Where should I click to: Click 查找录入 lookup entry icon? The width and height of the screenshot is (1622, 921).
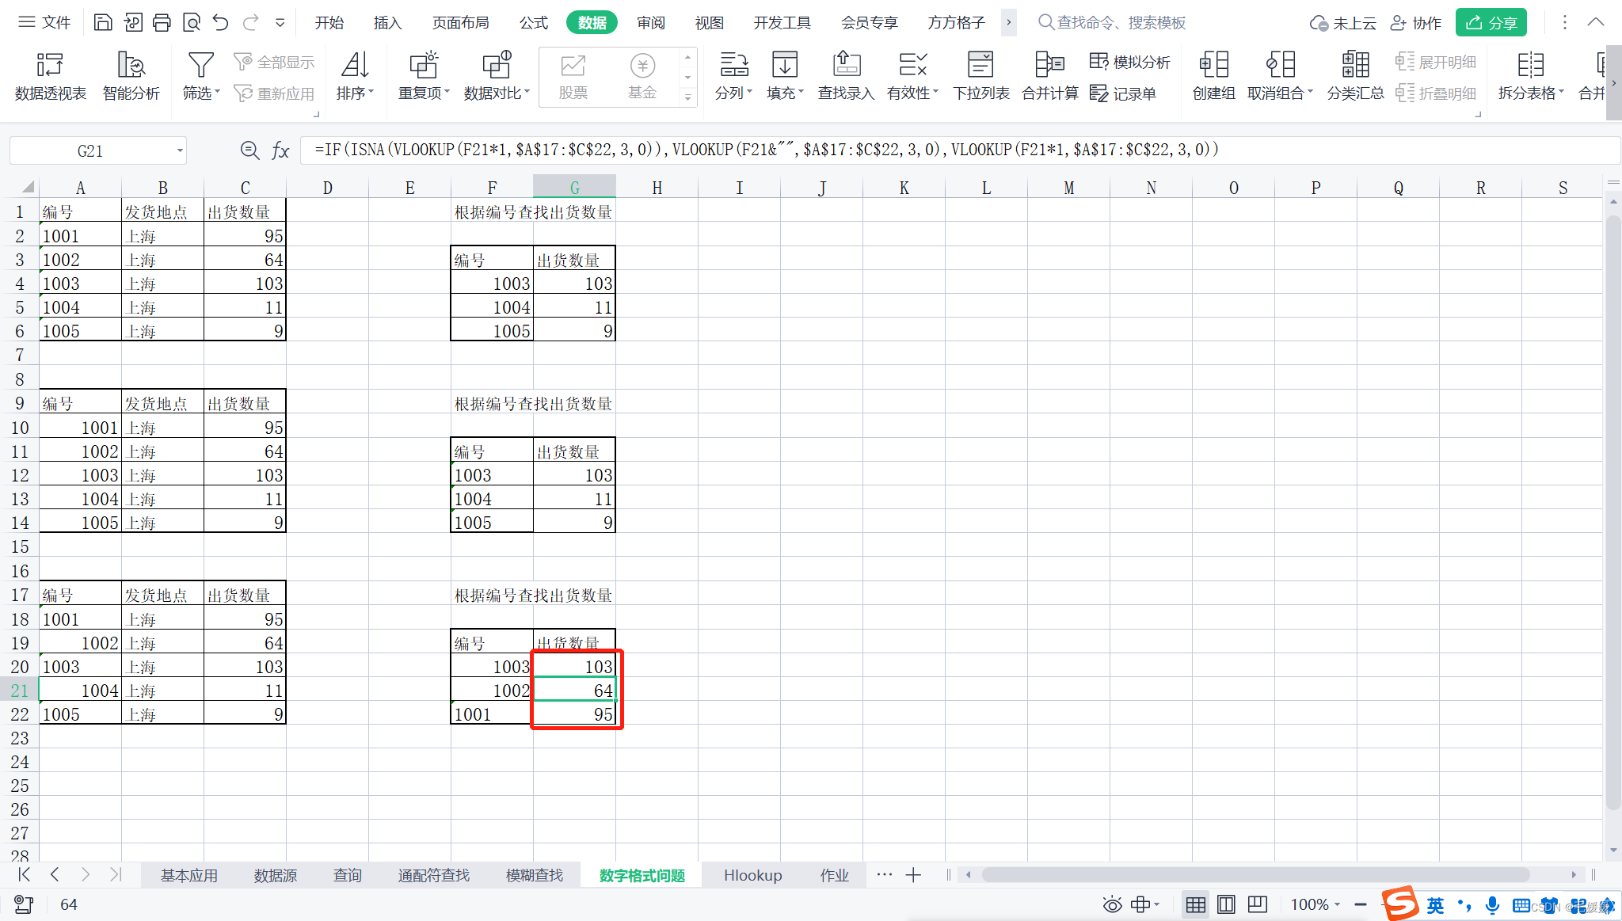[846, 66]
